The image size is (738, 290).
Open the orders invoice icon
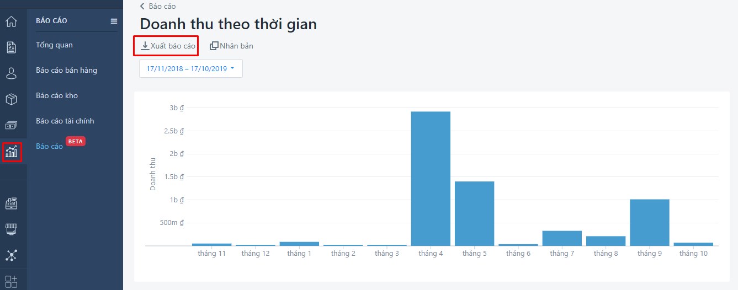point(10,47)
